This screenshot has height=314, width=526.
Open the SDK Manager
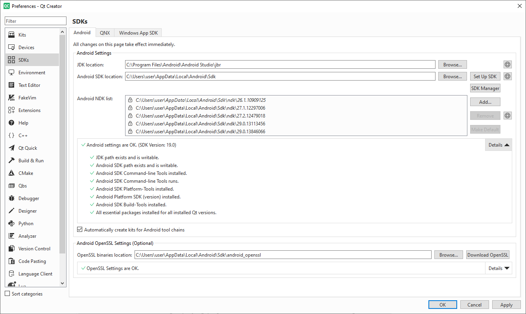[485, 88]
